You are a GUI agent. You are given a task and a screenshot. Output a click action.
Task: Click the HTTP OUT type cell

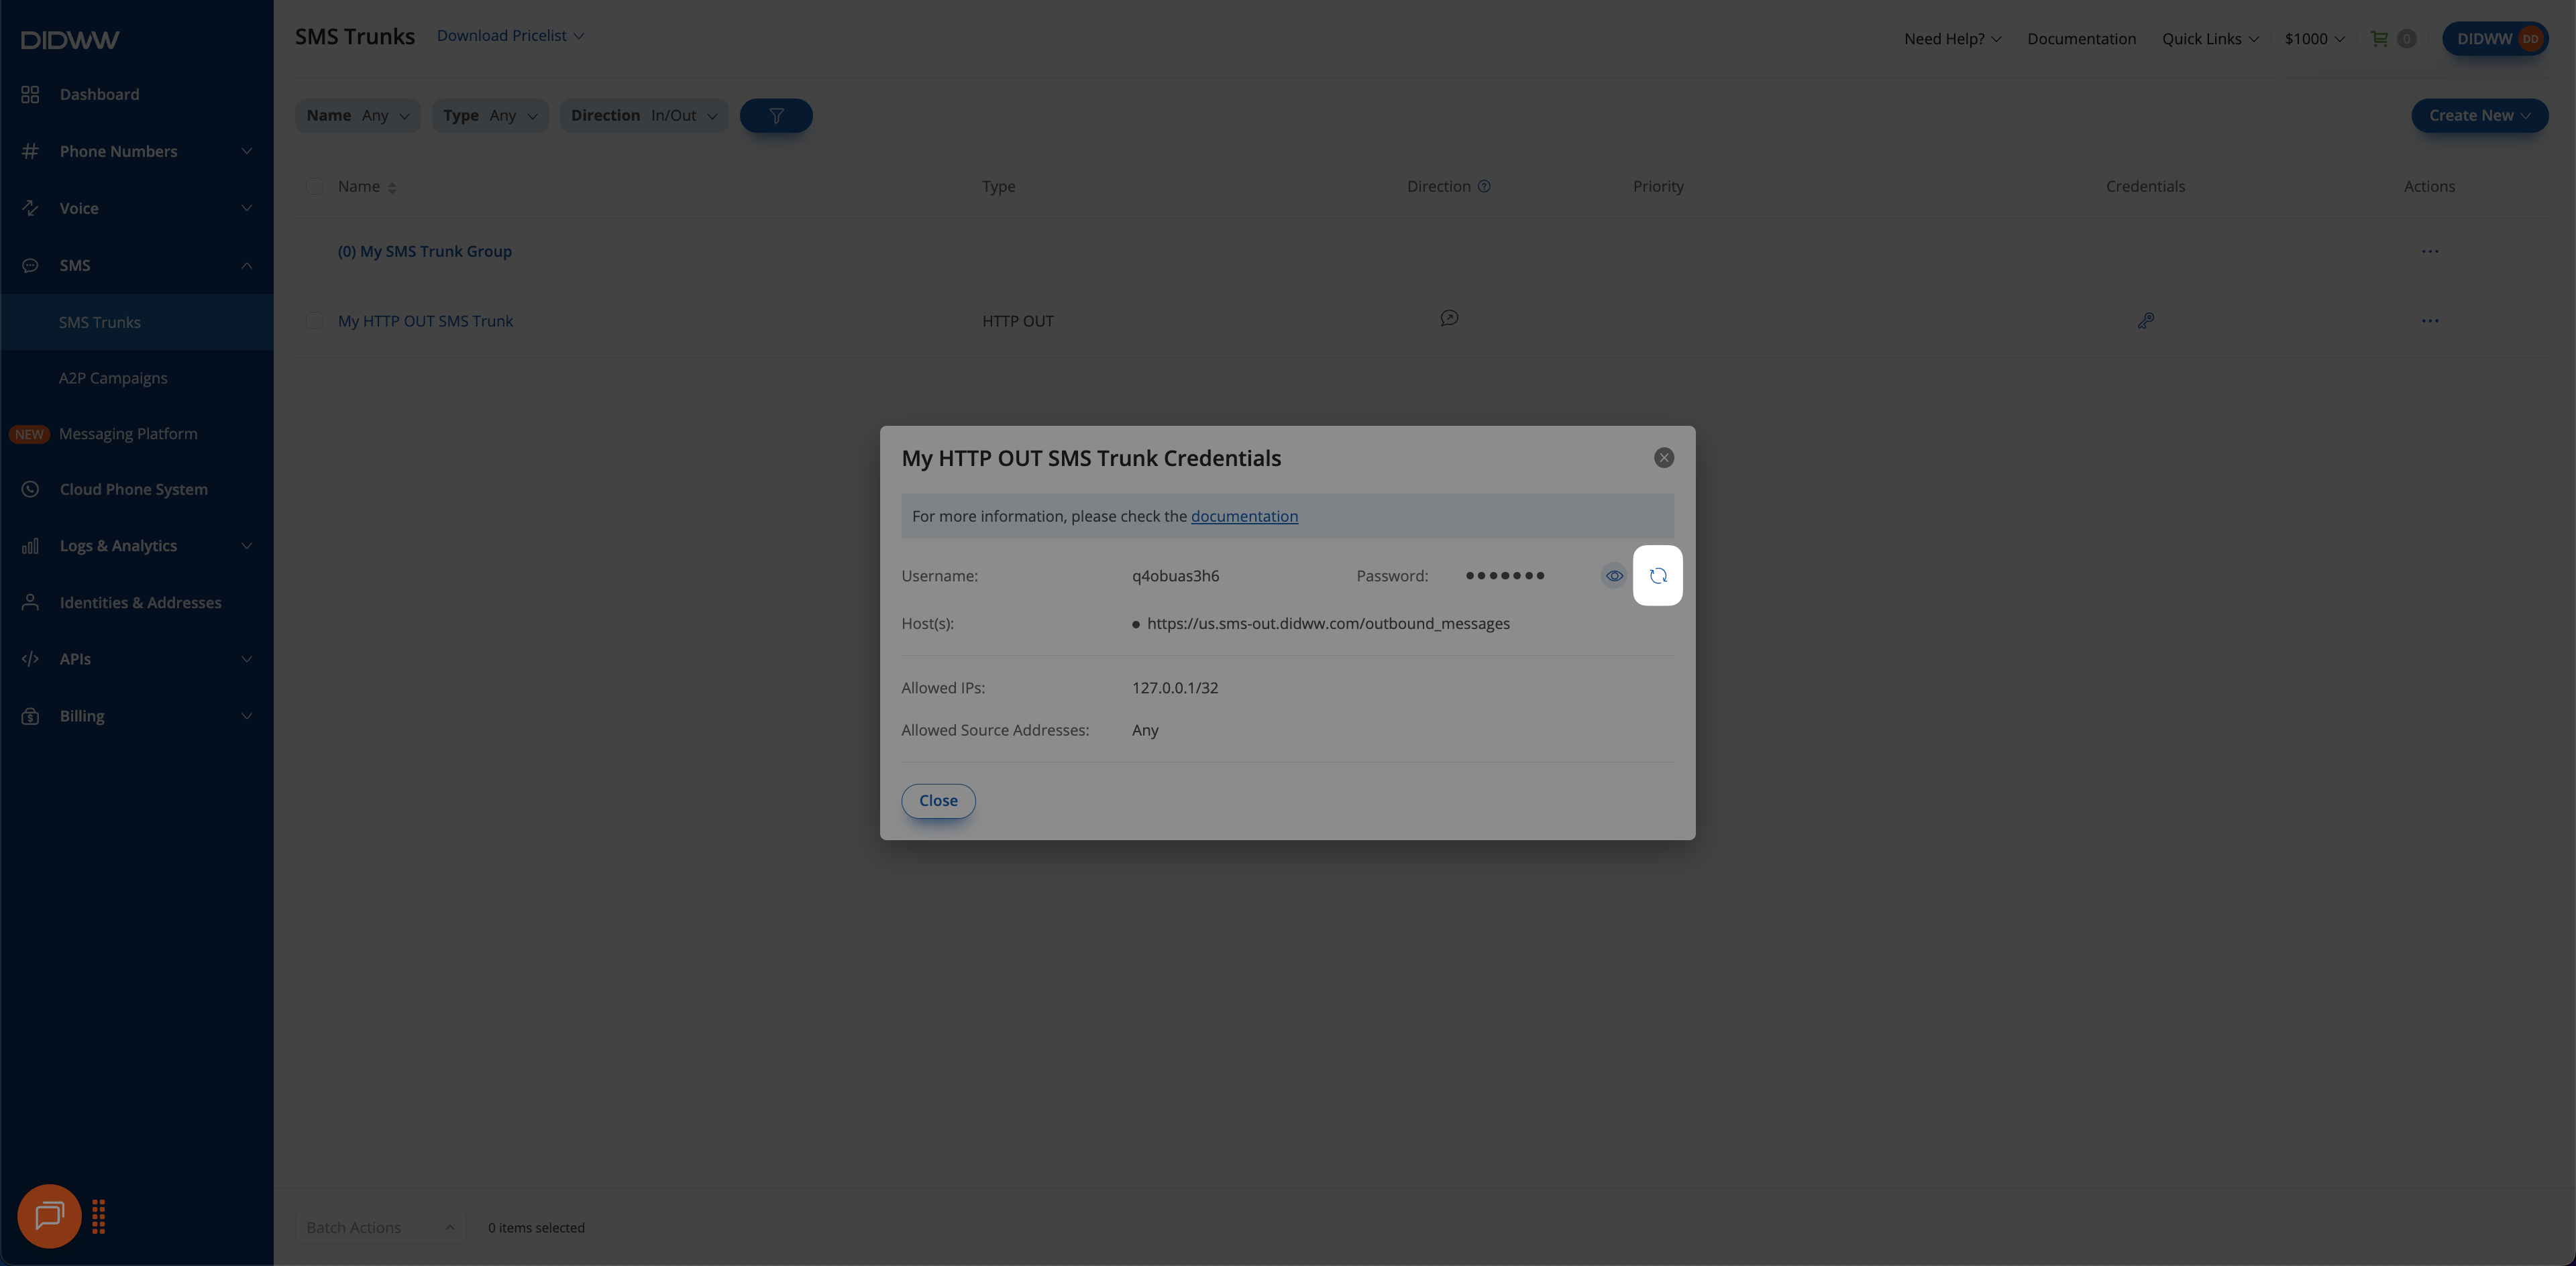(x=1017, y=321)
